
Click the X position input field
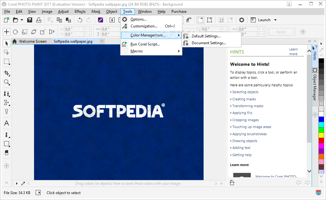(74, 29)
